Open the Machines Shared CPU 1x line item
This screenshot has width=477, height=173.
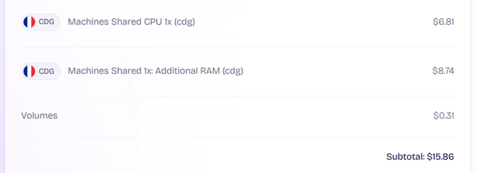131,22
